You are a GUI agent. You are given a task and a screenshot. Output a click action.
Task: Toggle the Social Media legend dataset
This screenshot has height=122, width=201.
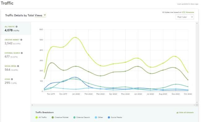(x=115, y=117)
